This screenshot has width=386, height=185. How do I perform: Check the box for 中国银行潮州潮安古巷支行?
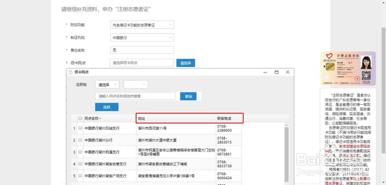80,164
